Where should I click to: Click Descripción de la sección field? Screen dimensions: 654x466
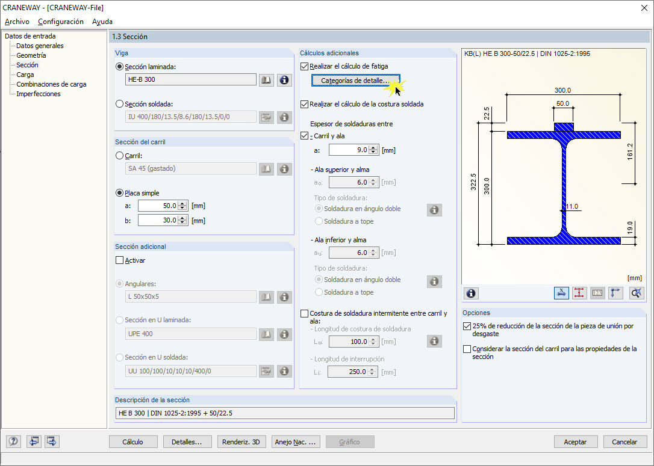pos(285,413)
